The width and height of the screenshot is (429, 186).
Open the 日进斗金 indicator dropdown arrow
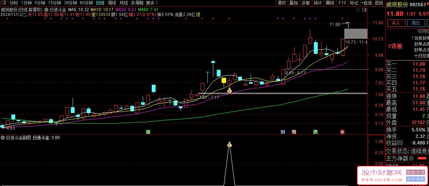47,9
